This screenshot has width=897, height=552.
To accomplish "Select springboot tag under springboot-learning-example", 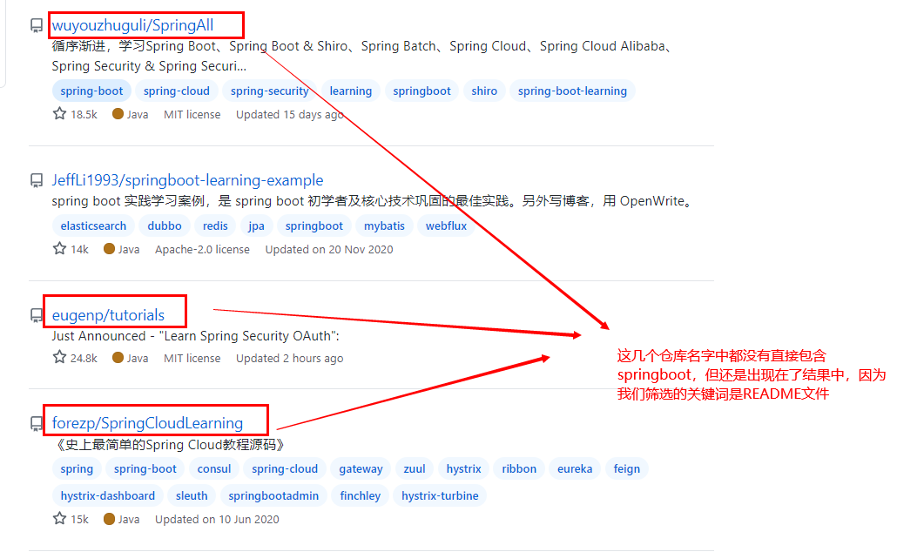I will (314, 226).
